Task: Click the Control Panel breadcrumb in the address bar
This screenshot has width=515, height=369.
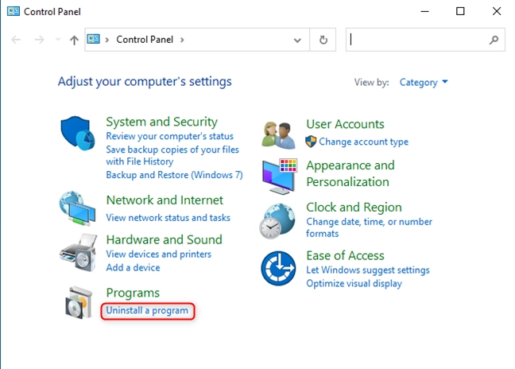Action: tap(145, 40)
